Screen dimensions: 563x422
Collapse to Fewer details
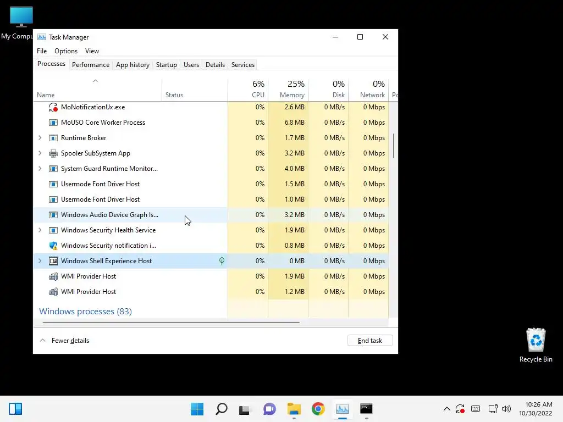[x=64, y=341]
